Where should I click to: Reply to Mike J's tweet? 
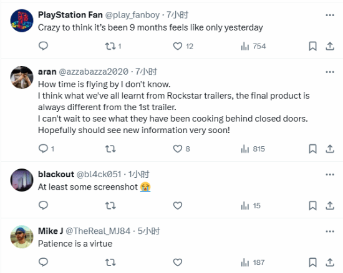point(43,262)
